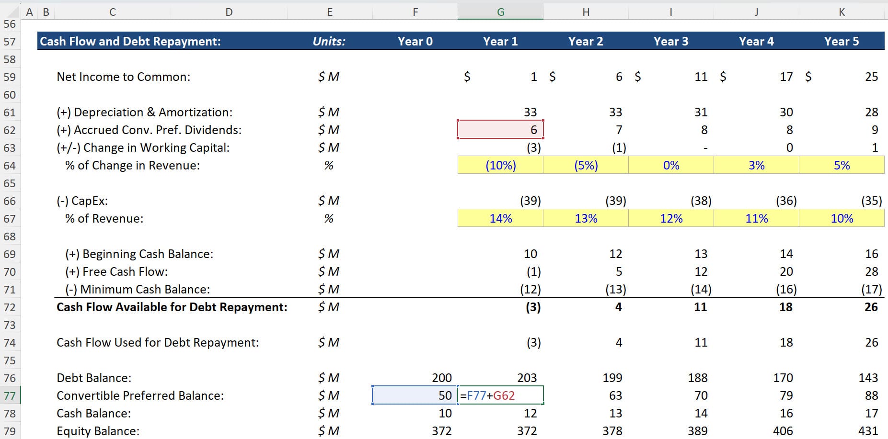
Task: Select row 64 by clicking its row number
Action: pyautogui.click(x=11, y=165)
